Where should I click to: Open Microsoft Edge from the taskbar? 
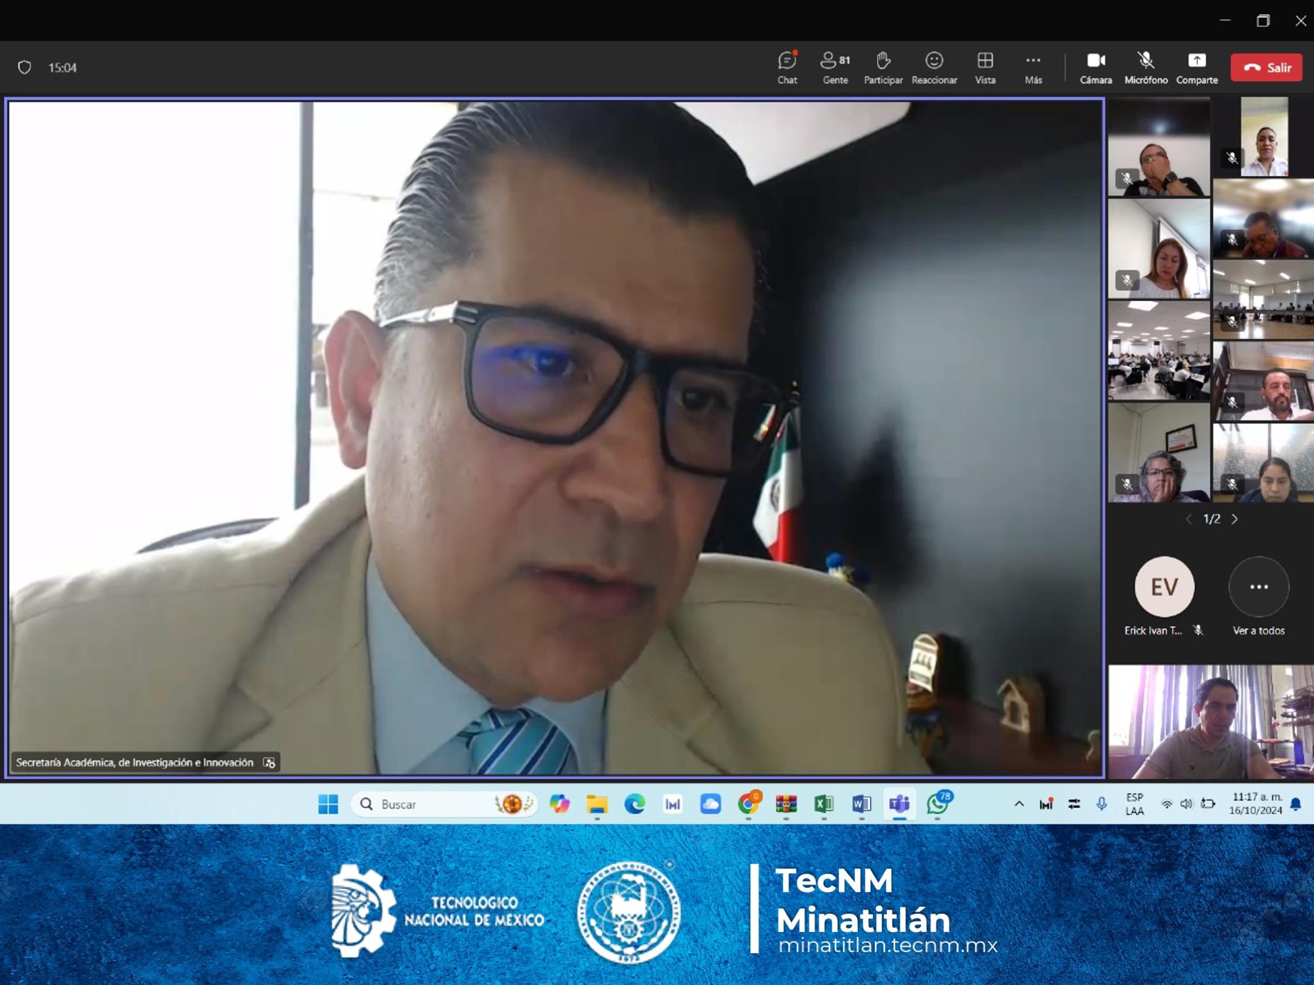[634, 804]
